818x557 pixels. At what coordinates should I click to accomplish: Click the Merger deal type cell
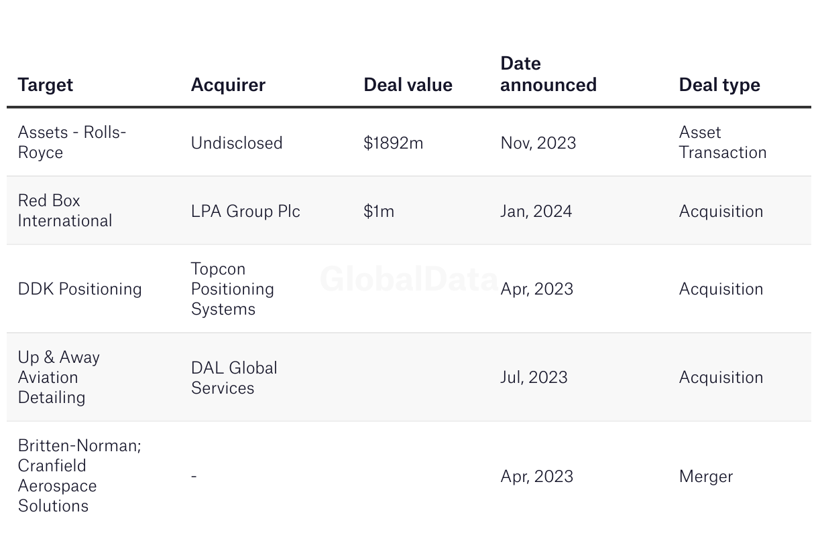(706, 477)
